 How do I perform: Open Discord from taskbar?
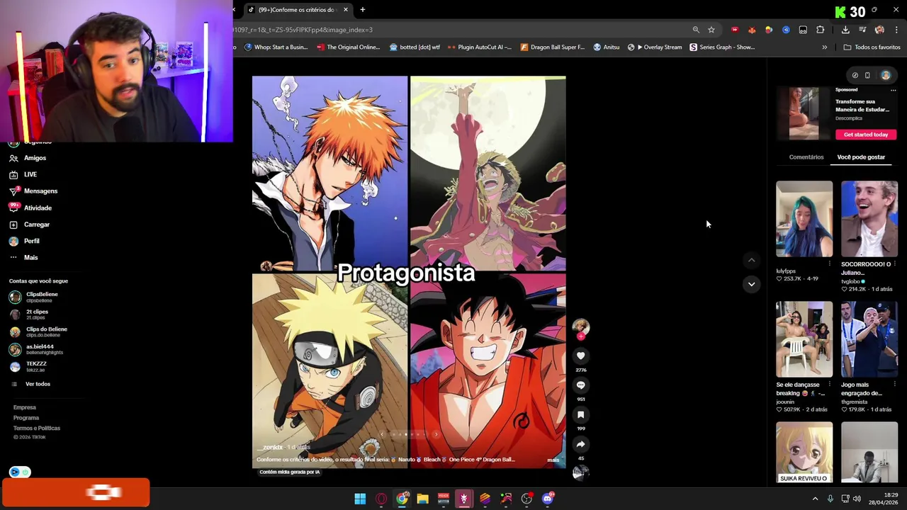tap(547, 499)
